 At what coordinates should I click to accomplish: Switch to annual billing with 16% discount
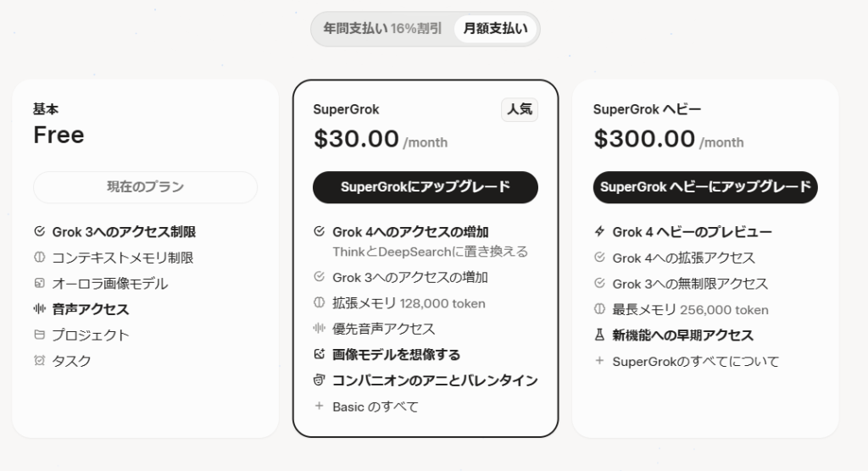[382, 28]
